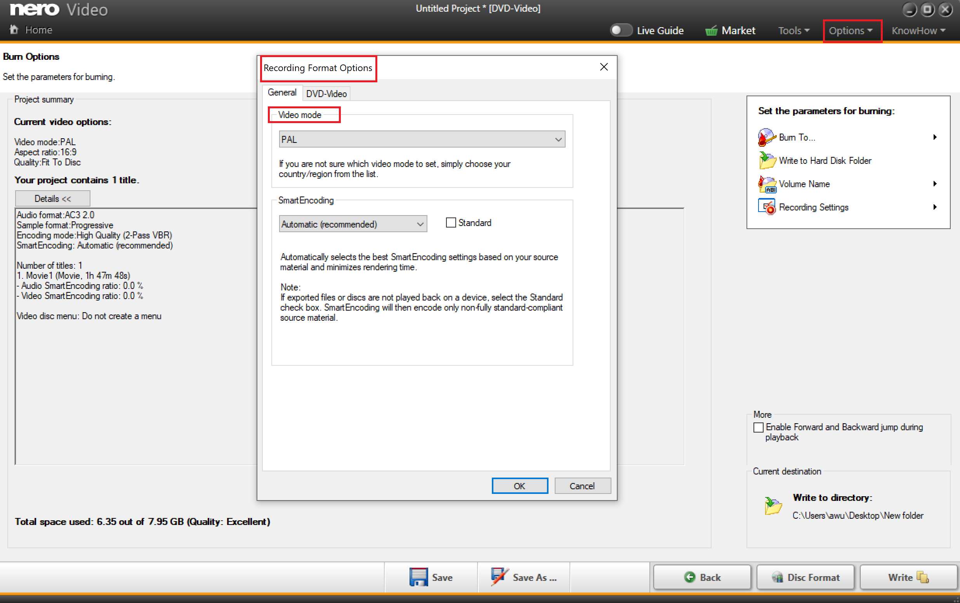
Task: Click the Write to directory folder icon
Action: (x=773, y=506)
